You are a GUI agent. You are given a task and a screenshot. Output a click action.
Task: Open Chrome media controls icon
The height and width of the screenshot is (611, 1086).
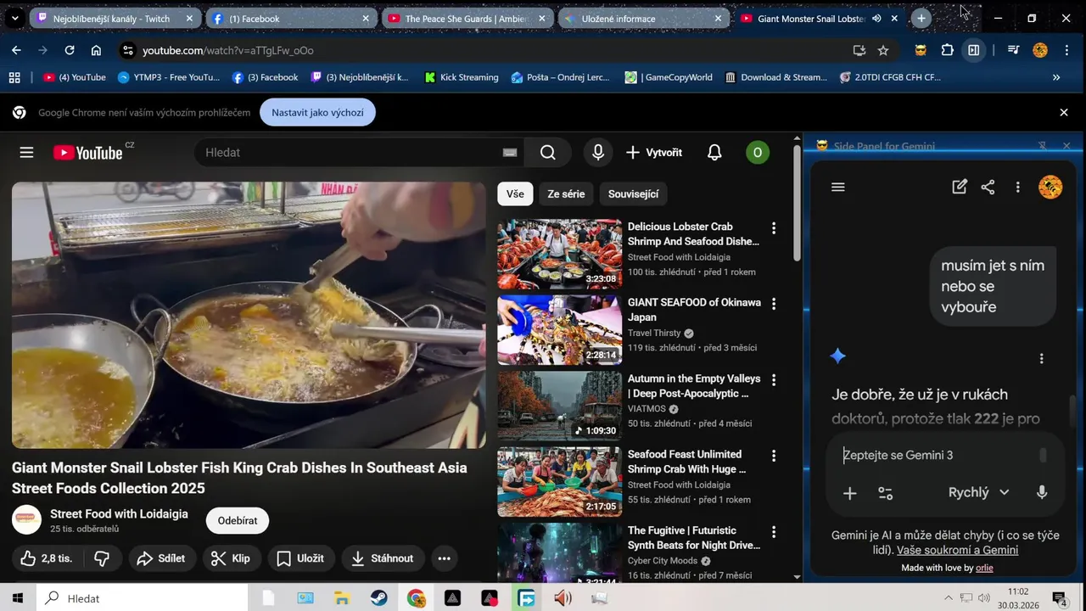[1013, 50]
